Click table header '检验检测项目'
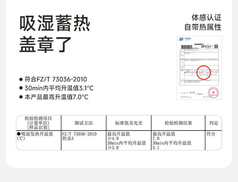Image resolution: width=238 pixels, height=182 pixels. point(38,118)
